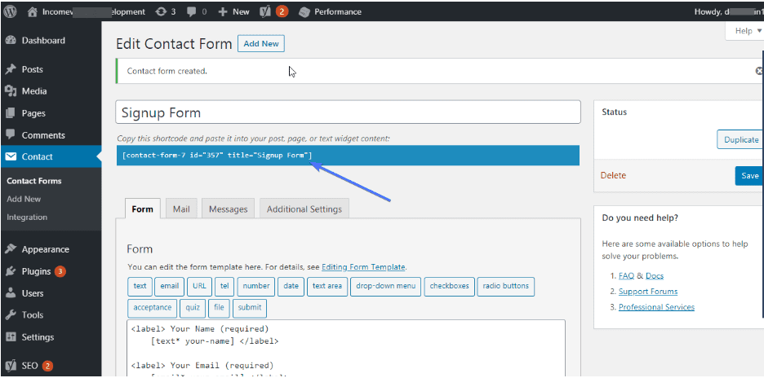Screen dimensions: 764x378
Task: Switch to the Form tab
Action: [x=142, y=209]
